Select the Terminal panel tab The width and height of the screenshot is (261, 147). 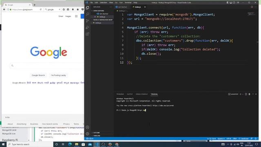point(154,94)
